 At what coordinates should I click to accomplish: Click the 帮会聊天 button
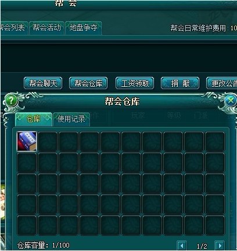43,83
